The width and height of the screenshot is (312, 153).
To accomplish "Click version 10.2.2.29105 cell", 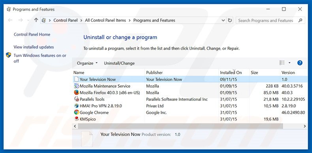I will coord(293,99).
